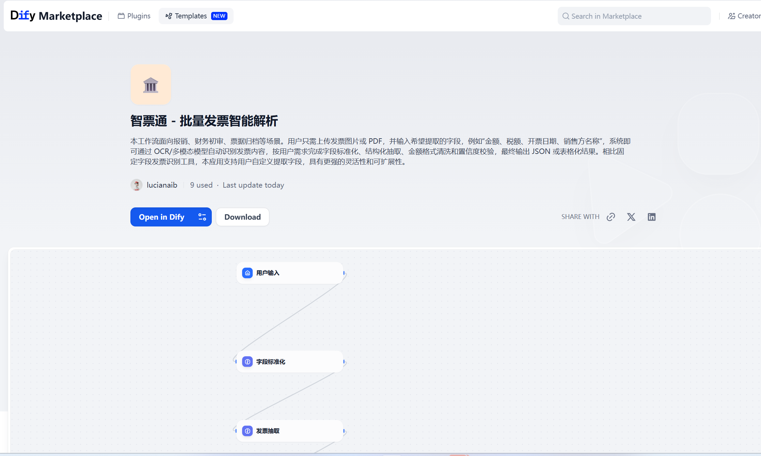Click the 'Last update today' text

(x=253, y=185)
